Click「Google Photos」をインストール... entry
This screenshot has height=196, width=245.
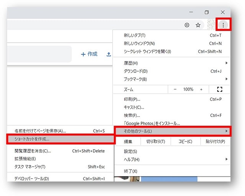[171, 123]
